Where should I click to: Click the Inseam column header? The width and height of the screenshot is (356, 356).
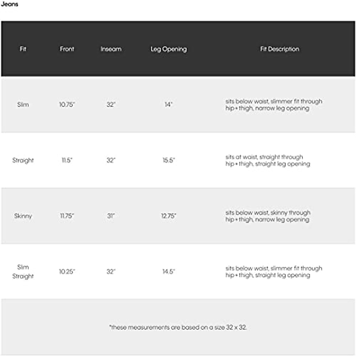[x=111, y=49]
